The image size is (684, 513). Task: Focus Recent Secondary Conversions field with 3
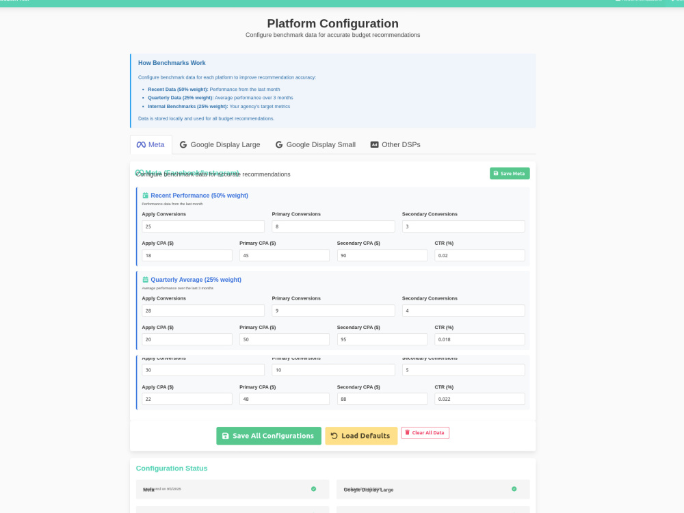pos(463,226)
